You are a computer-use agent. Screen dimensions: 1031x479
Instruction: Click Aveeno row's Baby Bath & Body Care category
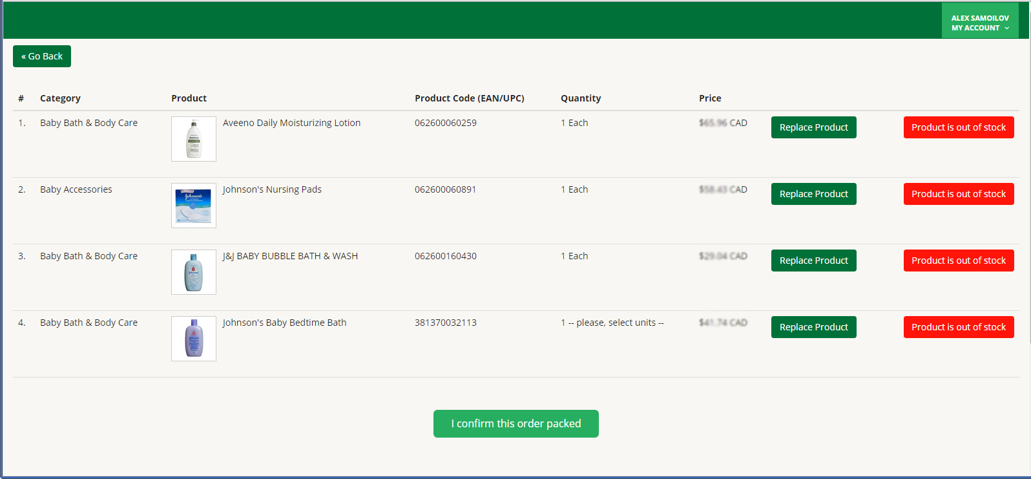pos(89,123)
